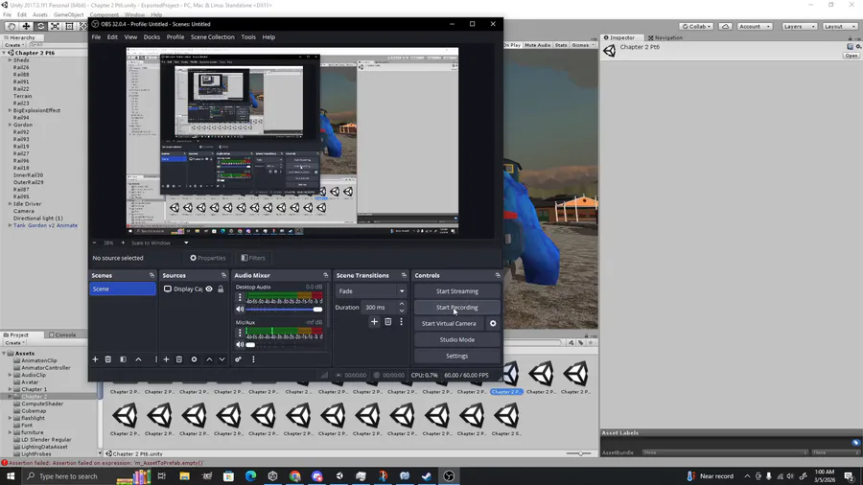Pop out the Audio Mixer dock
The width and height of the screenshot is (863, 485).
tap(325, 275)
